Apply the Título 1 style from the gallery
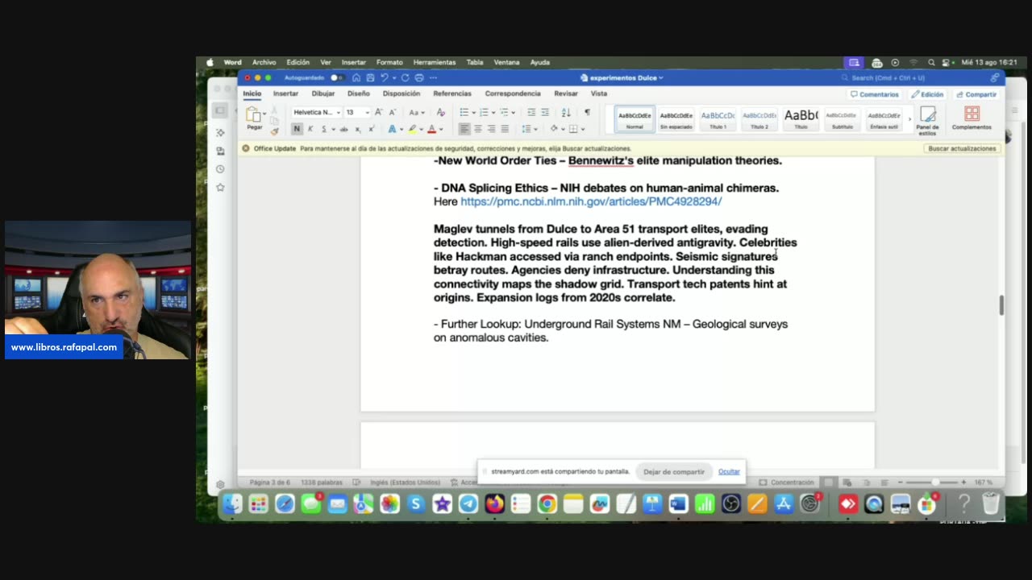This screenshot has height=580, width=1032. pos(718,119)
